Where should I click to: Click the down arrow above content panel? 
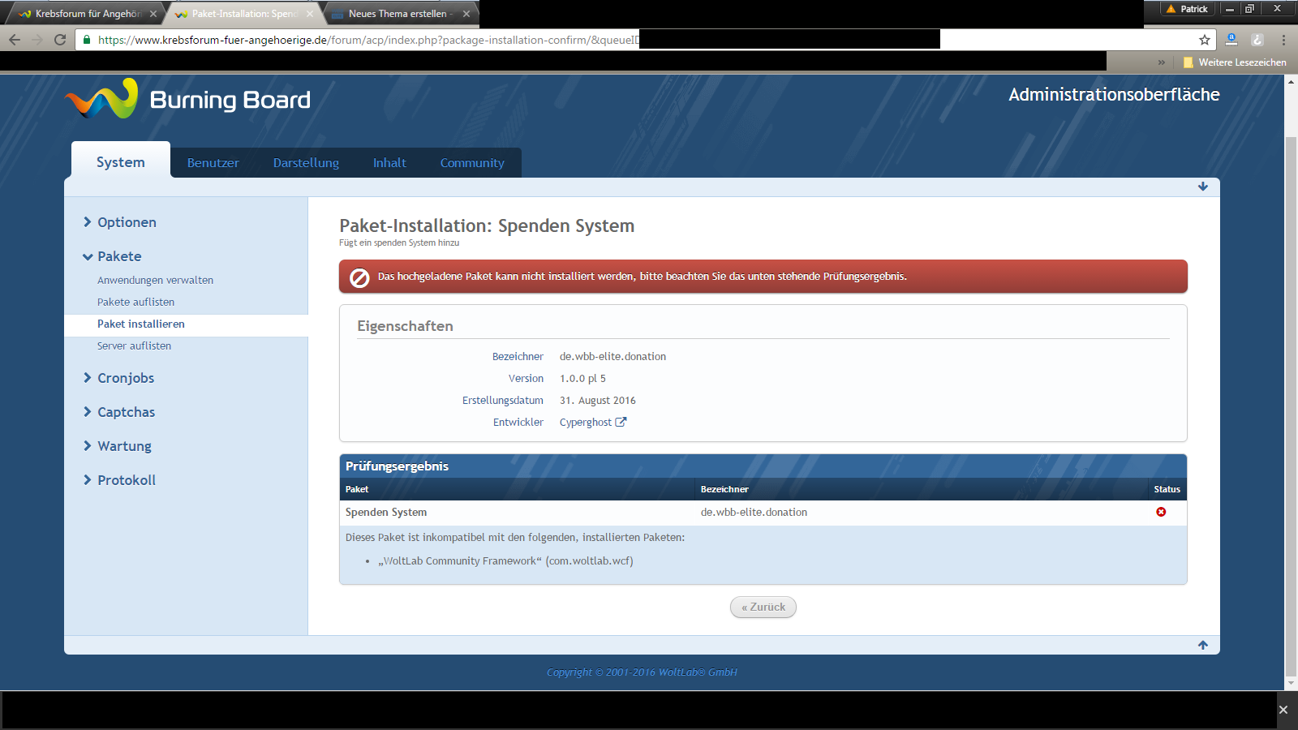click(1203, 187)
